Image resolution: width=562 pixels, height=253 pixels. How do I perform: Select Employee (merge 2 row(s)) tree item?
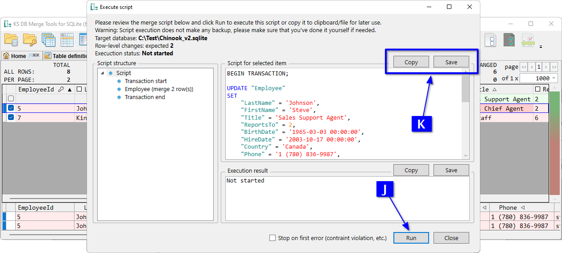[x=159, y=89]
